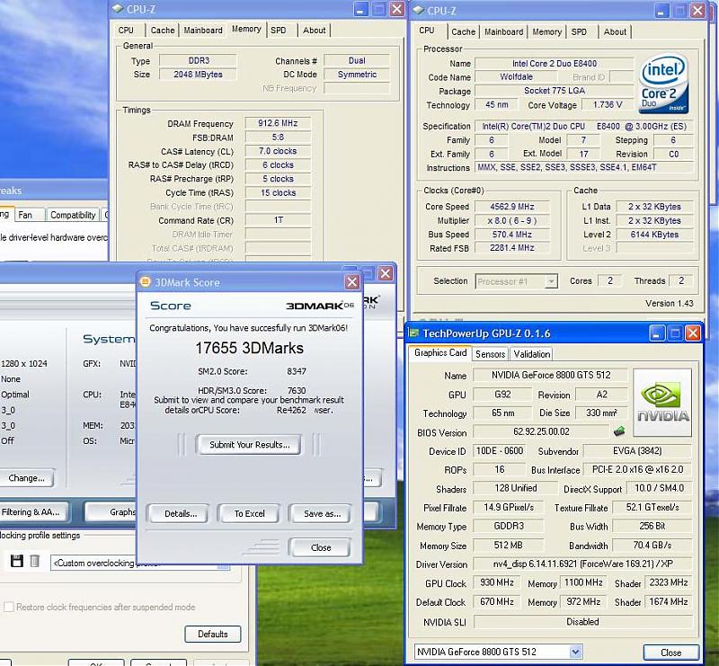The image size is (719, 666).
Task: Select the active CPU tab in CPU-Z Processor window
Action: [427, 31]
